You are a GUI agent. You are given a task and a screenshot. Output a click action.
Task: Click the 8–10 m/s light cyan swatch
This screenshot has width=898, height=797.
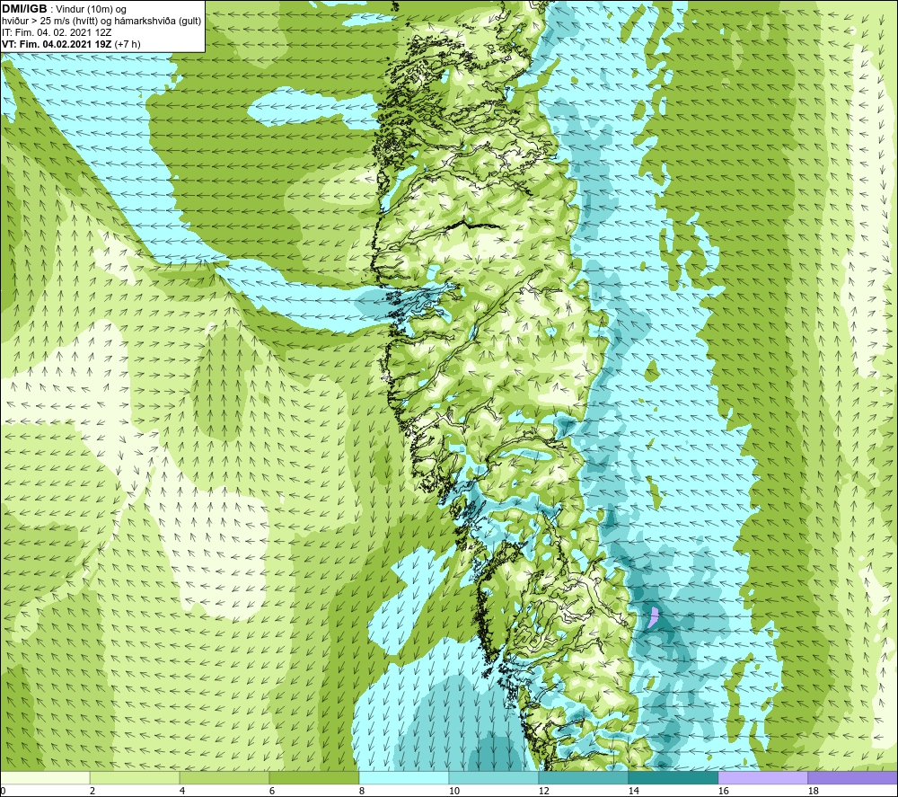pyautogui.click(x=404, y=777)
